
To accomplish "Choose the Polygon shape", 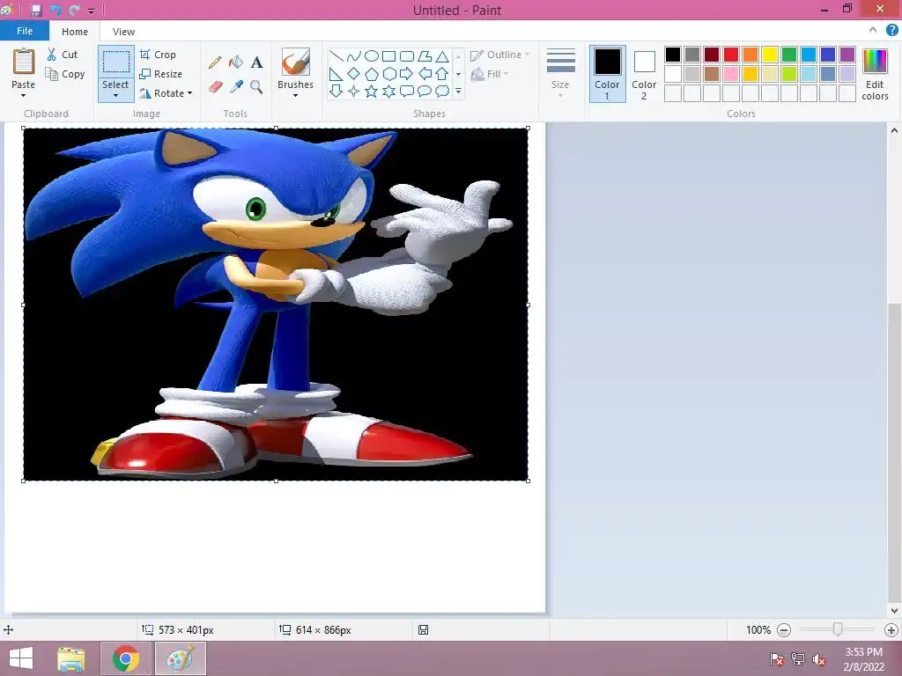I will pos(425,55).
